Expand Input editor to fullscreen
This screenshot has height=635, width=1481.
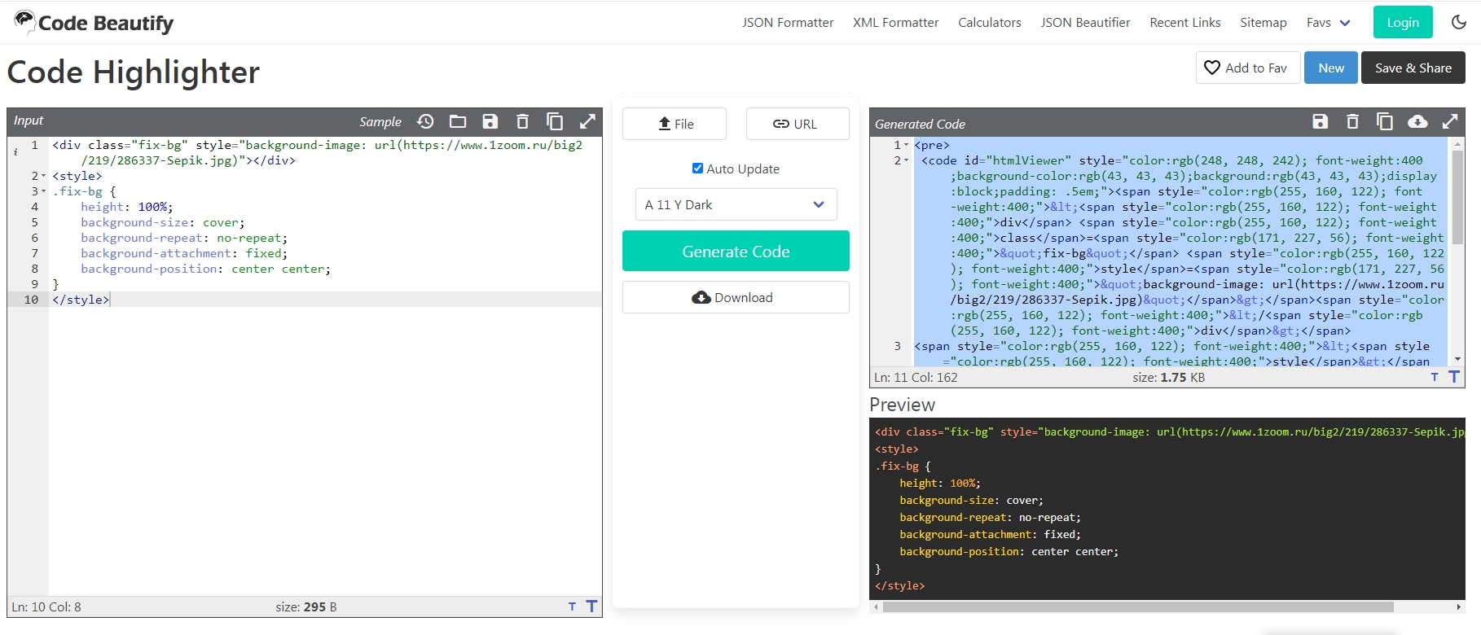587,121
